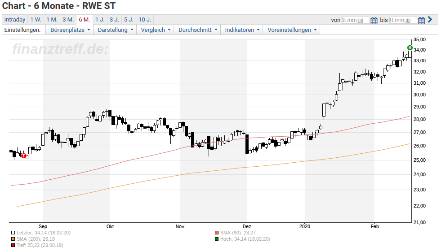Click the 'Chart - 6 Monate - RWE ST' heading
The height and width of the screenshot is (251, 441).
[x=59, y=6]
